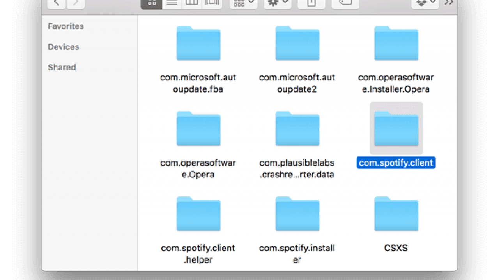Select the CSXS folder icon

coord(396,214)
